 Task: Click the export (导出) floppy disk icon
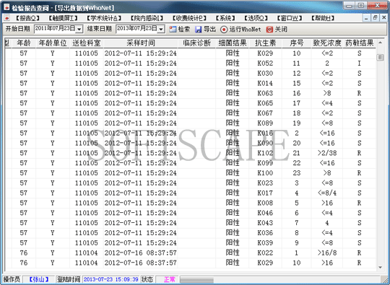[198, 30]
